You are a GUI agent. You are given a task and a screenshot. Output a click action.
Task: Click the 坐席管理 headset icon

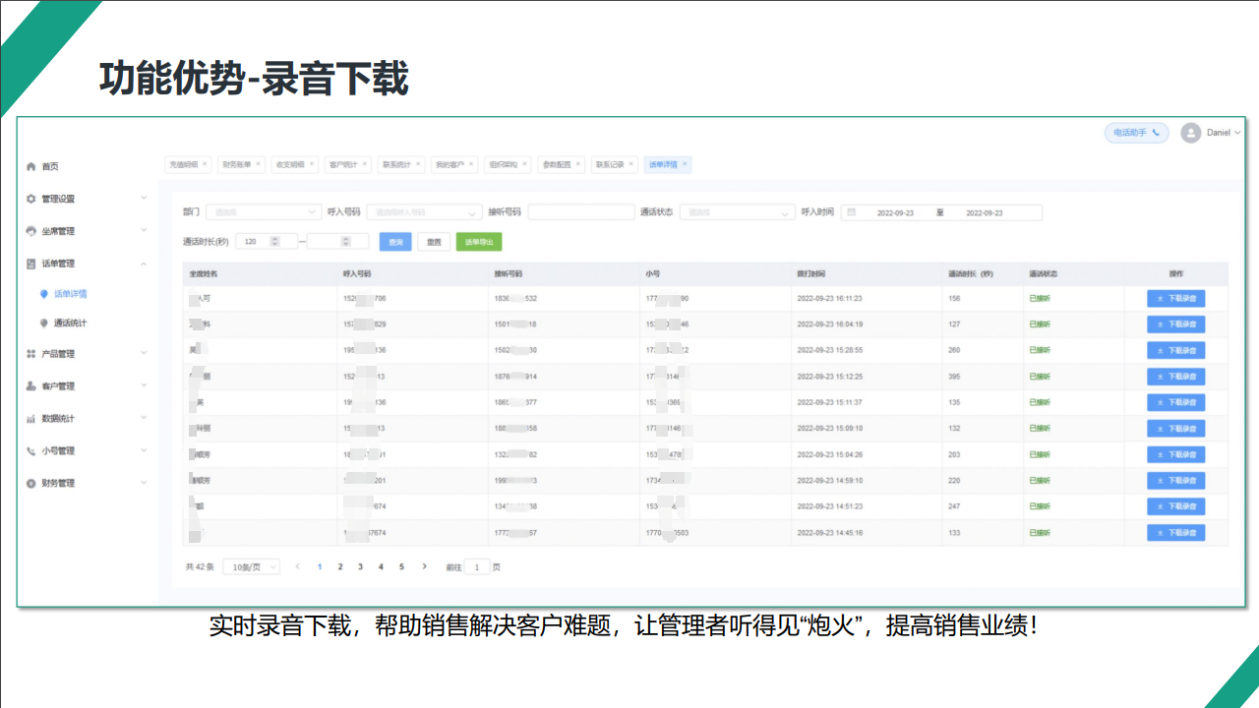[31, 231]
